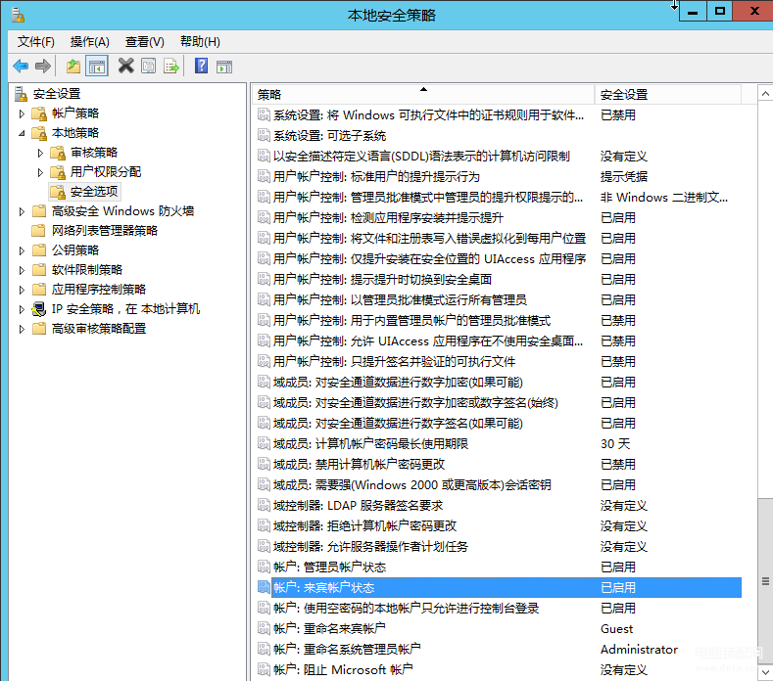This screenshot has width=773, height=681.
Task: Select 帐户: 重命名系统管理员帐户 row
Action: [499, 649]
